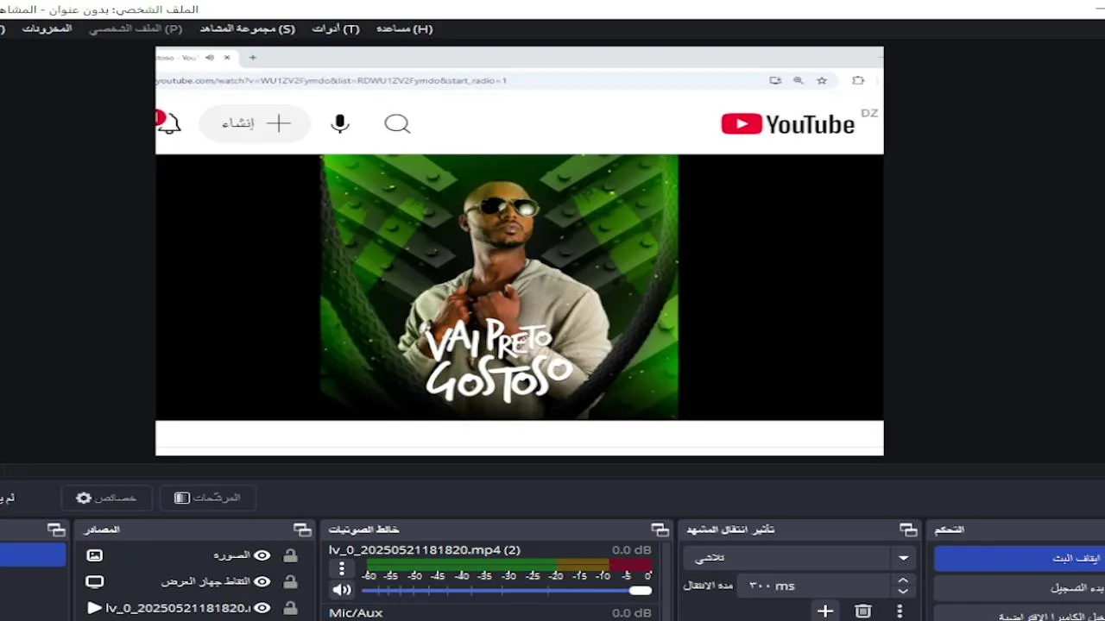Screen dimensions: 1105x621
Task: Bookmark the page with star icon
Action: pos(822,80)
